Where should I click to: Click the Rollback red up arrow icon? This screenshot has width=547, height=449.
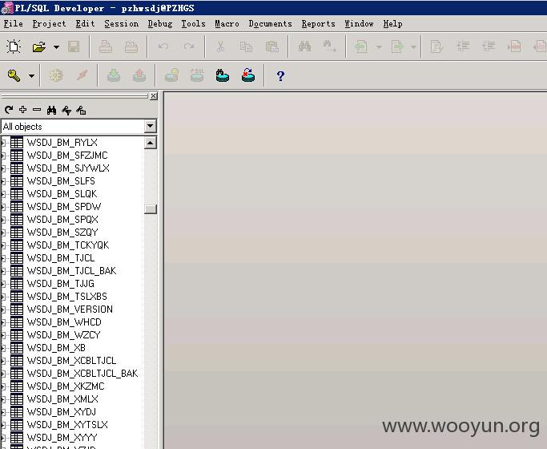coord(139,75)
